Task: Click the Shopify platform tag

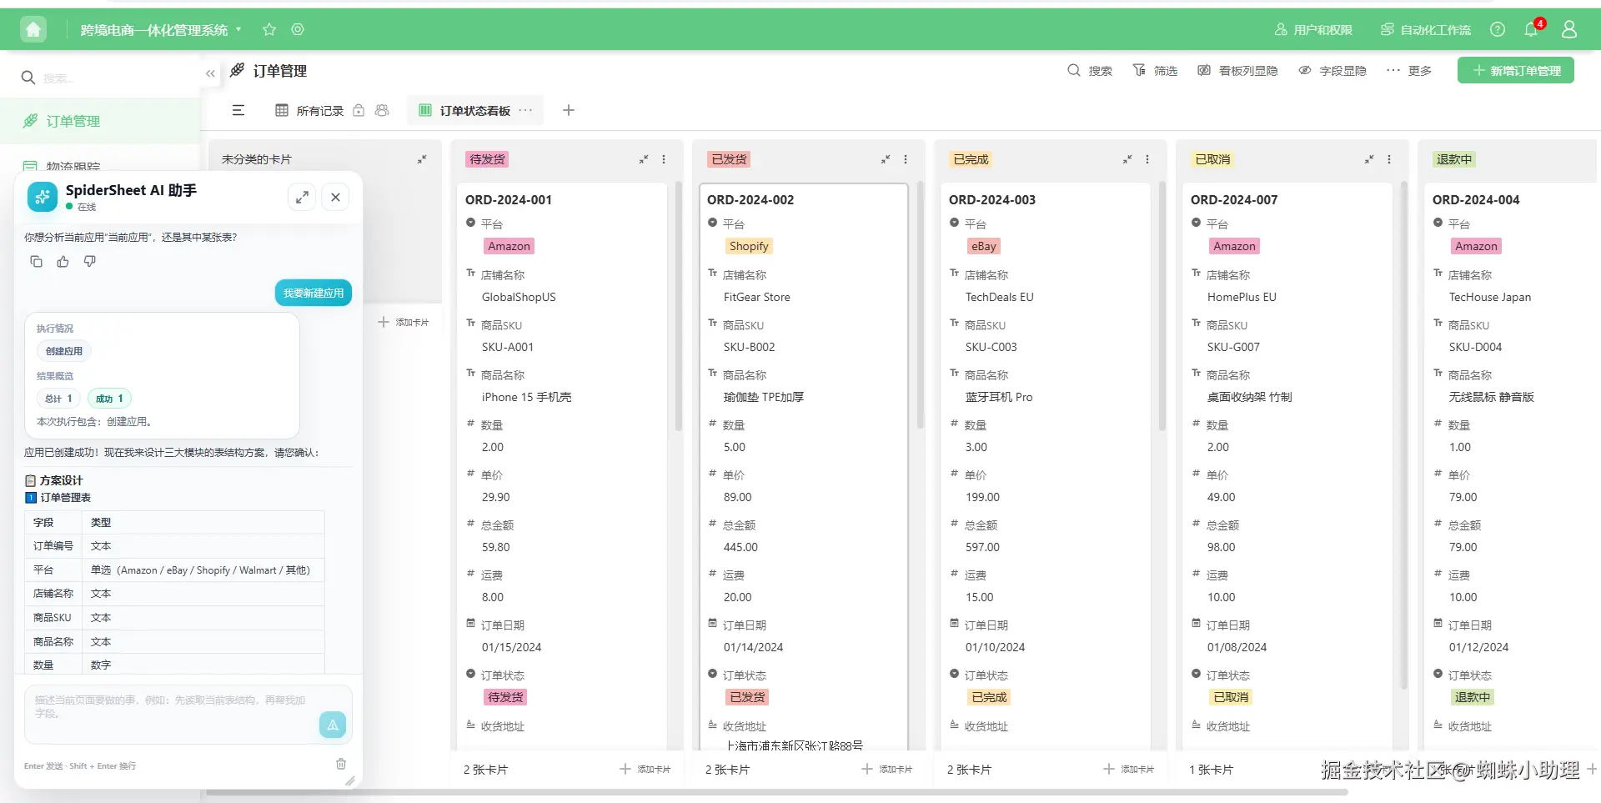Action: (x=749, y=246)
